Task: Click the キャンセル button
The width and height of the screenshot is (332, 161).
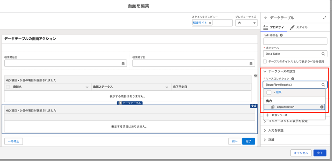Action: 300,153
